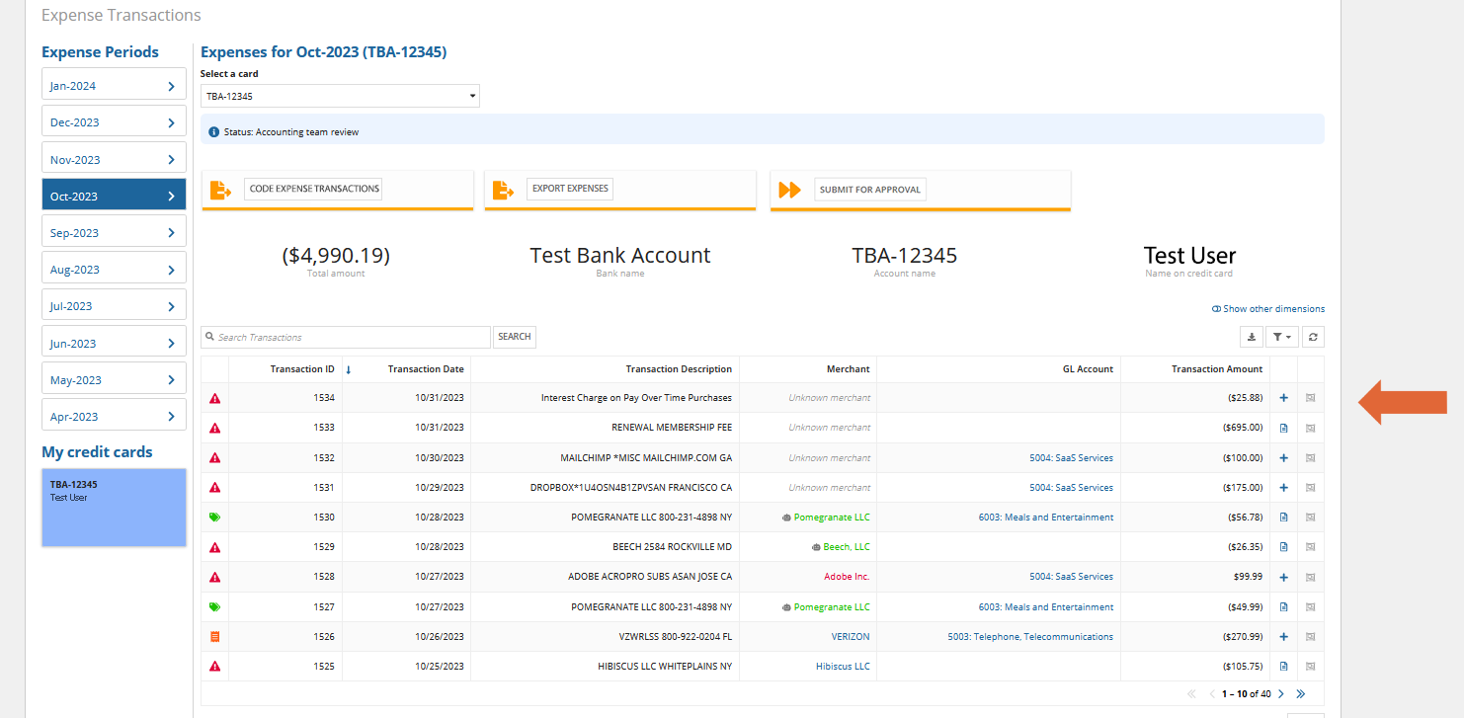The width and height of the screenshot is (1464, 718).
Task: Select the Nov-2023 expense period
Action: (x=114, y=159)
